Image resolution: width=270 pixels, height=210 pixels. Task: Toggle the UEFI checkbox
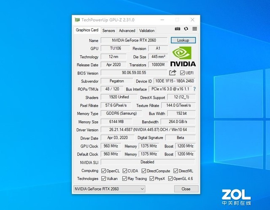pos(182,73)
